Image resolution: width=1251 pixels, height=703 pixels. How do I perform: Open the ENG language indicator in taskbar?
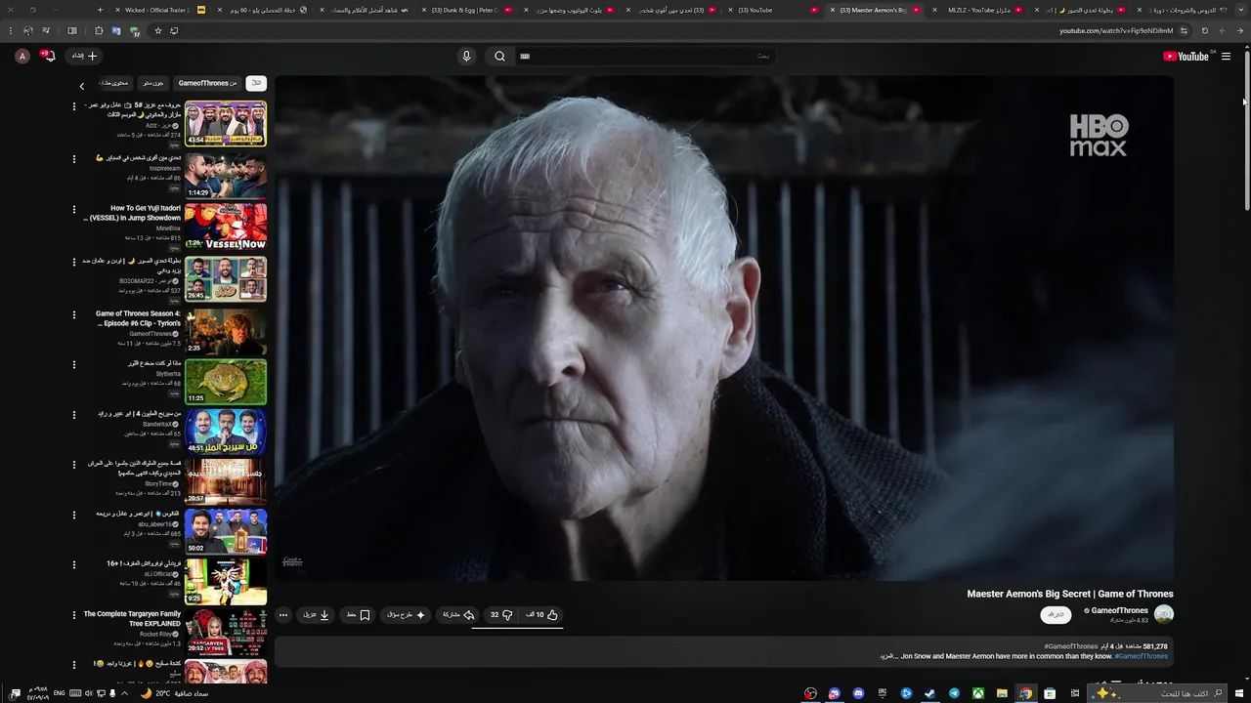pyautogui.click(x=59, y=693)
